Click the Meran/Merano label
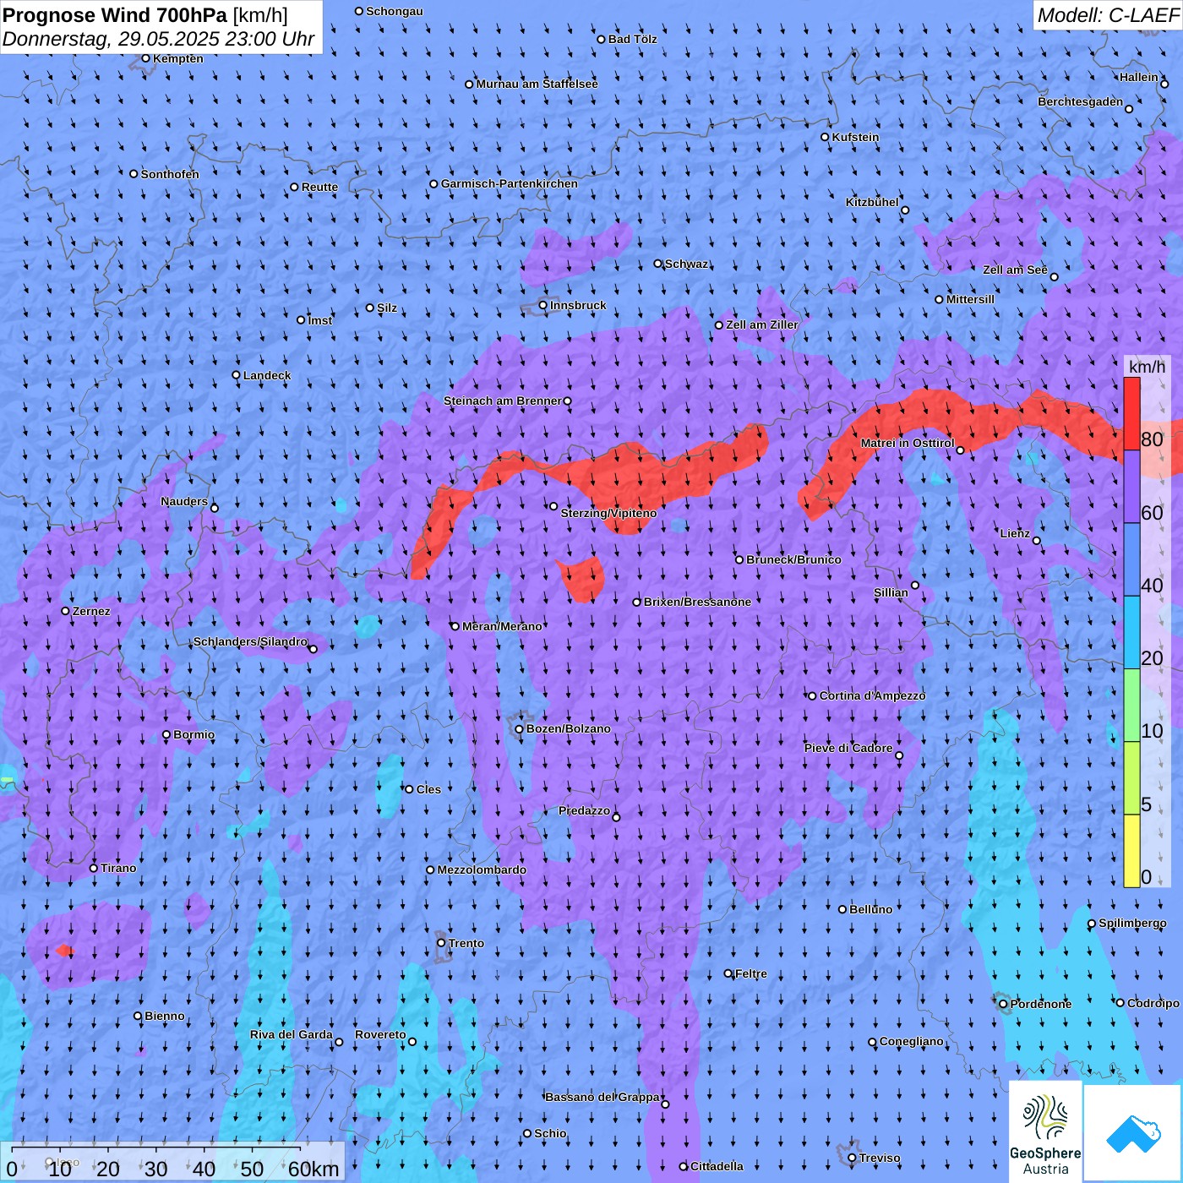The width and height of the screenshot is (1183, 1183). pos(502,626)
